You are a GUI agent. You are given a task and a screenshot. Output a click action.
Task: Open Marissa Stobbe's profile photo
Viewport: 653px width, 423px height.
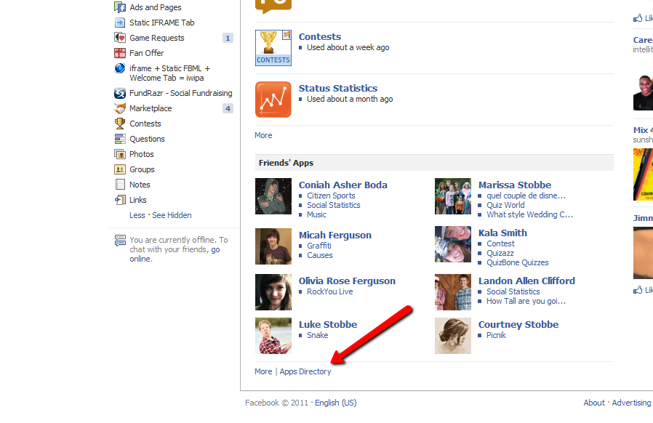click(x=453, y=196)
